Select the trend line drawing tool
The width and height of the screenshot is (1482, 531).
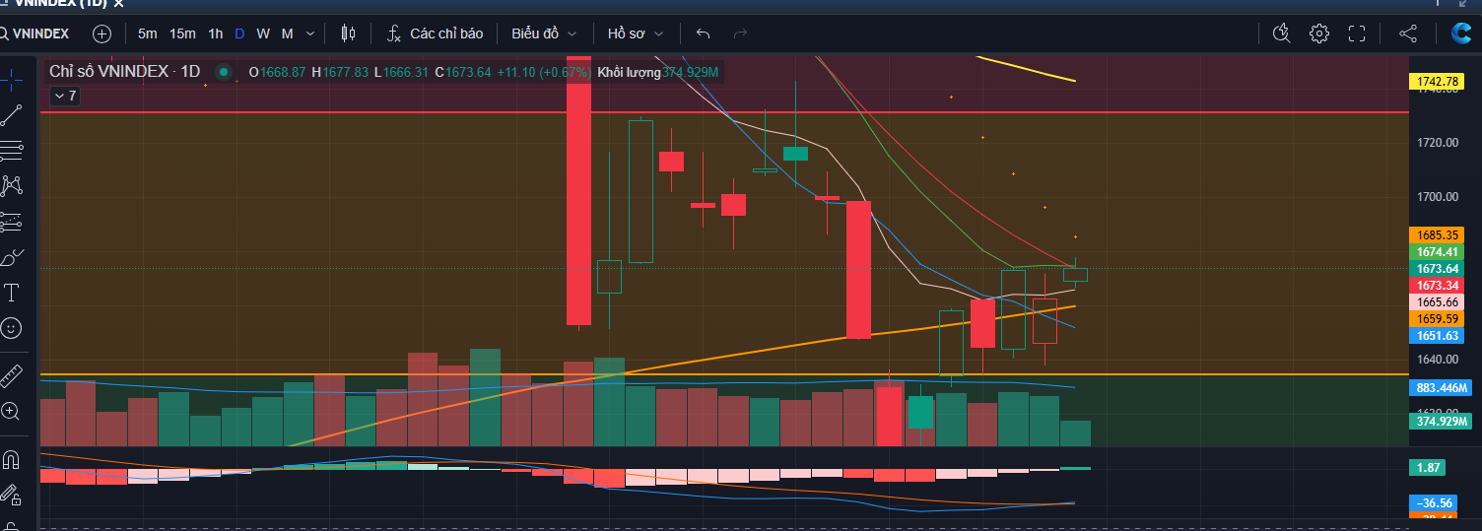tap(12, 115)
